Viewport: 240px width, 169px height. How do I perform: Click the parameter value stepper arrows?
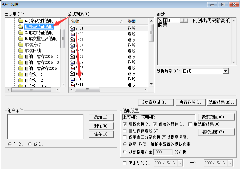coord(184,21)
